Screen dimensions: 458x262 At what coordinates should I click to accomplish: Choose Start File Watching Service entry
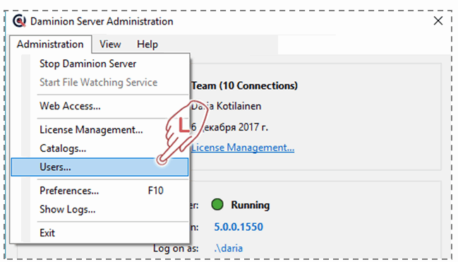100,82
